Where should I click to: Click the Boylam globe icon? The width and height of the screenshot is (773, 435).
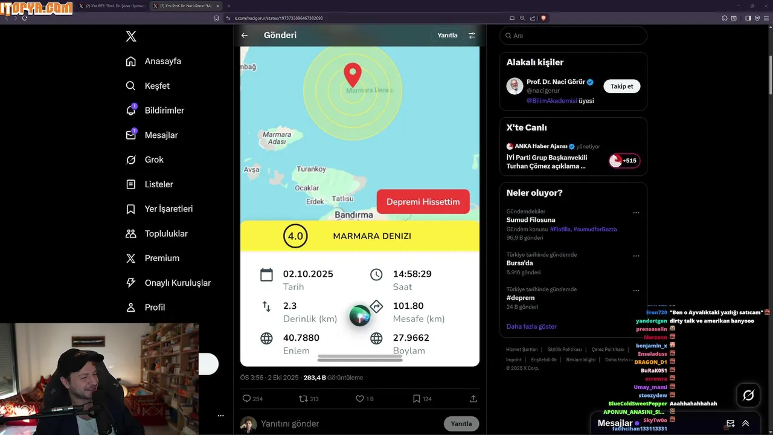tap(376, 338)
